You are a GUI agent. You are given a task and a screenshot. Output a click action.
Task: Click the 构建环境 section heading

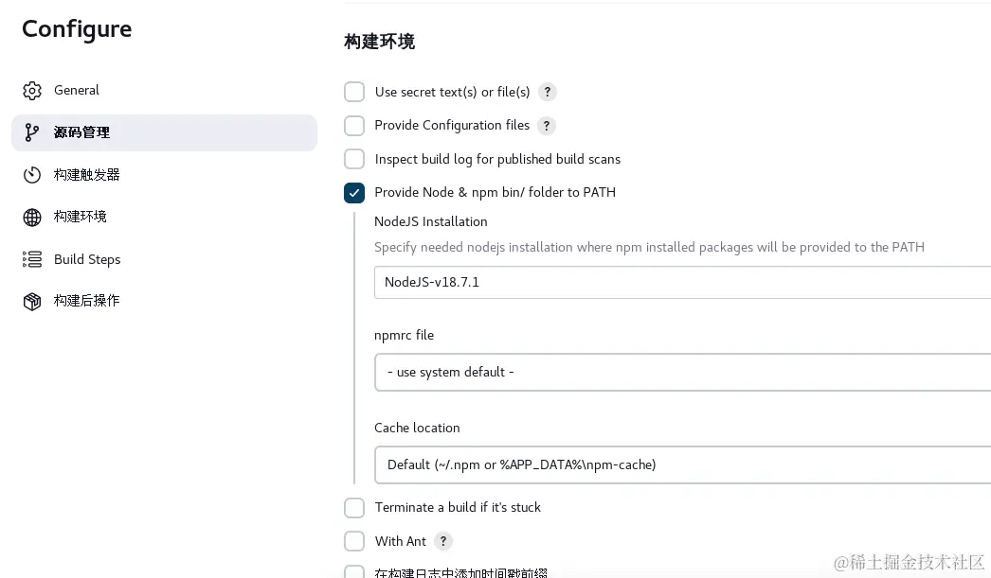point(379,42)
